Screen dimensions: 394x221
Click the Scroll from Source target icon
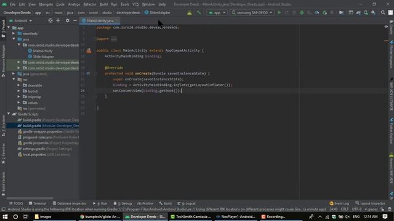[x=50, y=20]
